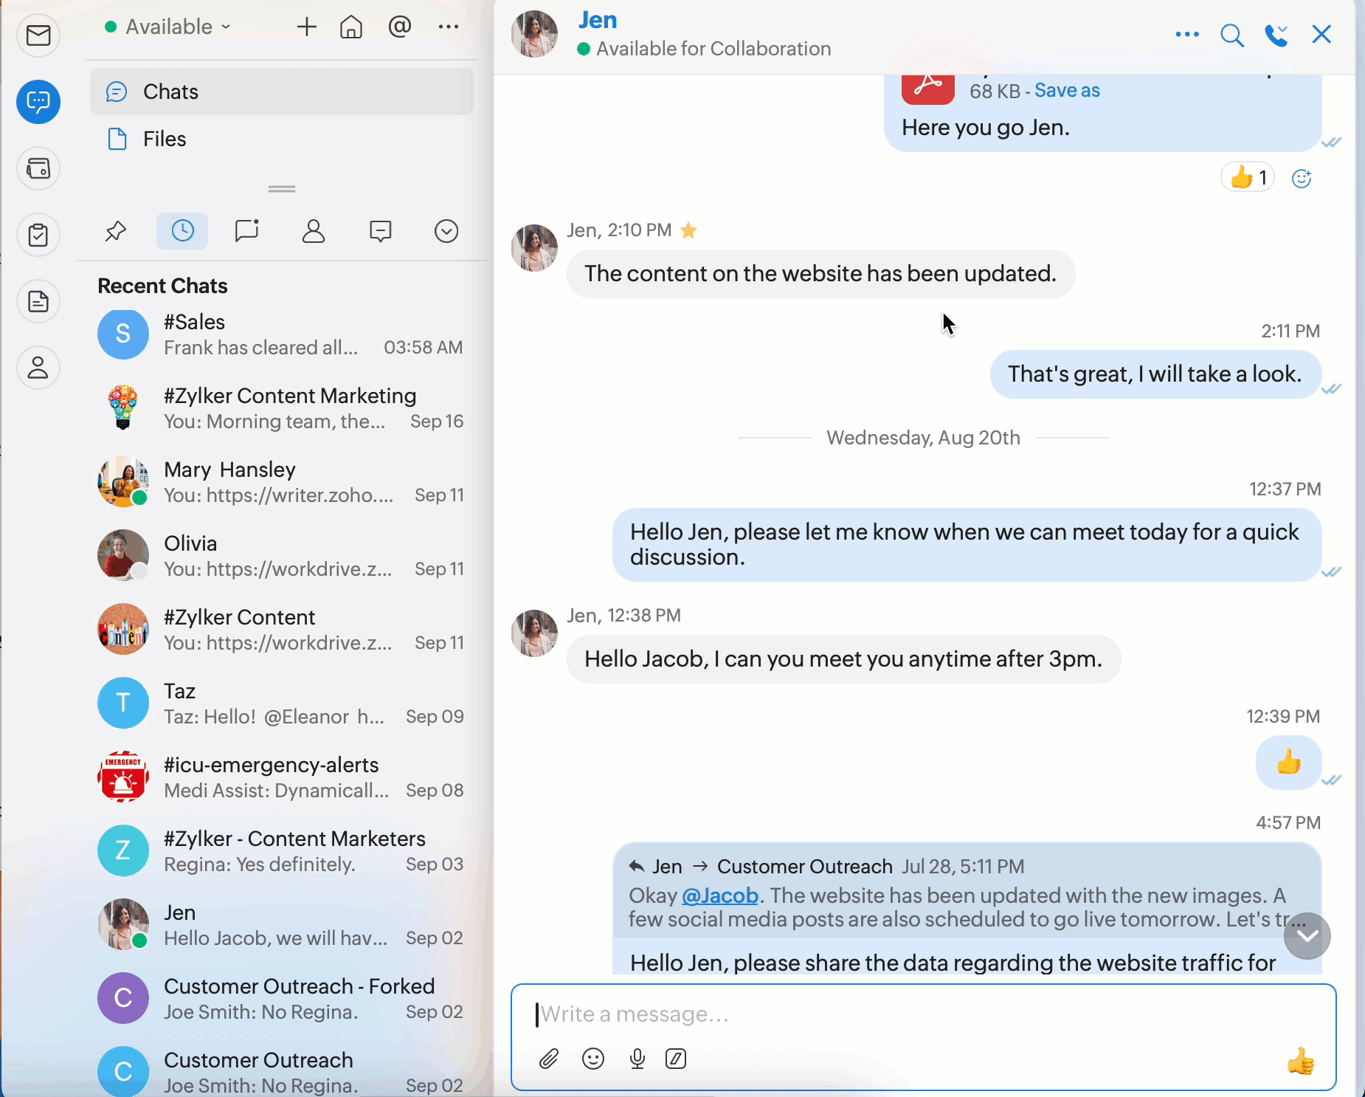Go to Home icon in chat header
The height and width of the screenshot is (1097, 1365).
(x=351, y=27)
